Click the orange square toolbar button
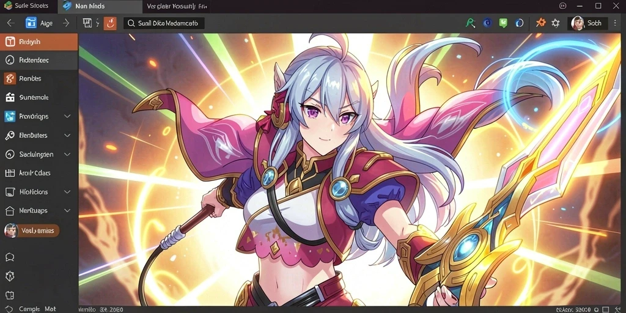 click(x=110, y=23)
